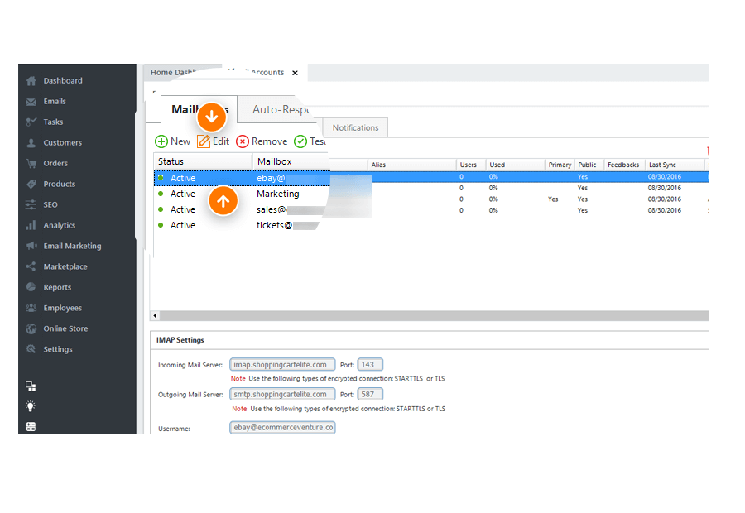Click the outgoing port 587 field
This screenshot has height=513, width=745.
point(370,394)
